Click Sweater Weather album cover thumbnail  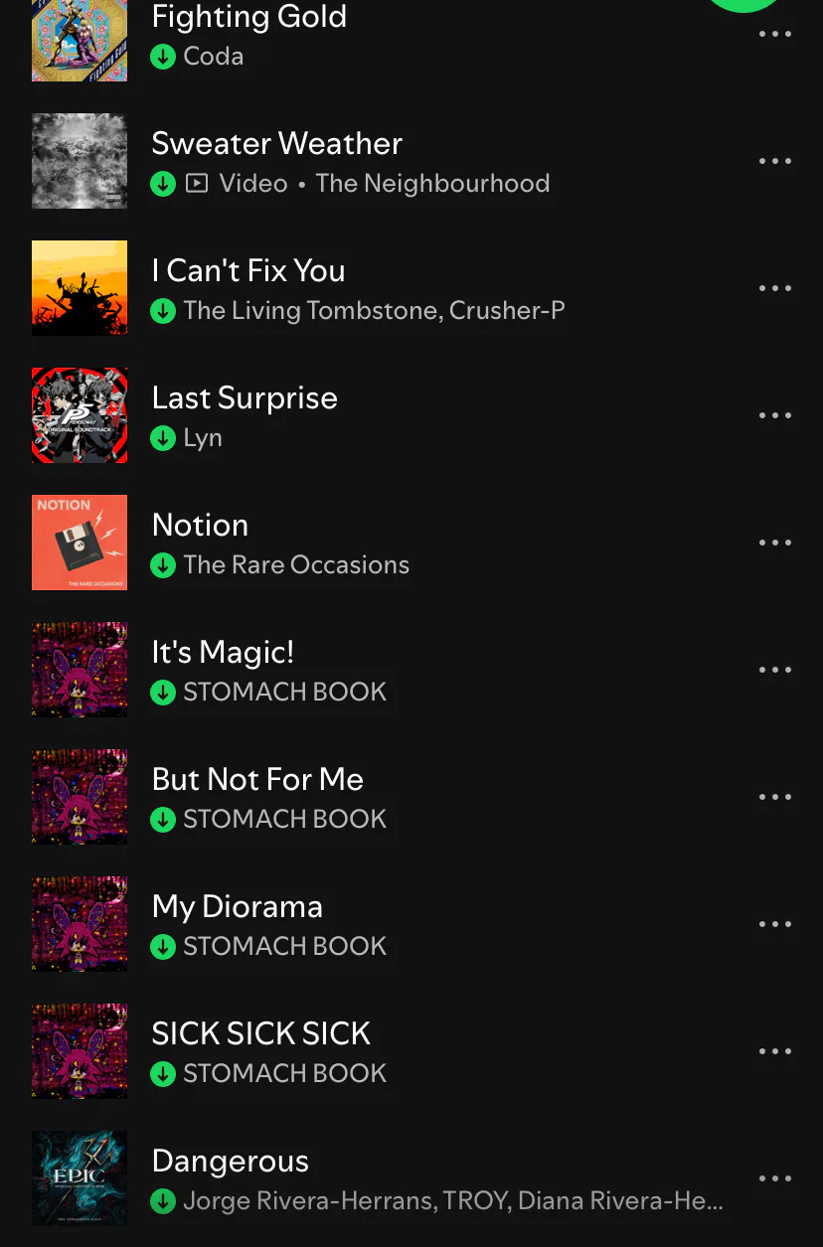point(80,161)
